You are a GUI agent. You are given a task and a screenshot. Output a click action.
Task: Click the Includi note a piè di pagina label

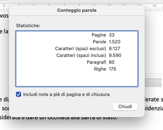coord(66,95)
